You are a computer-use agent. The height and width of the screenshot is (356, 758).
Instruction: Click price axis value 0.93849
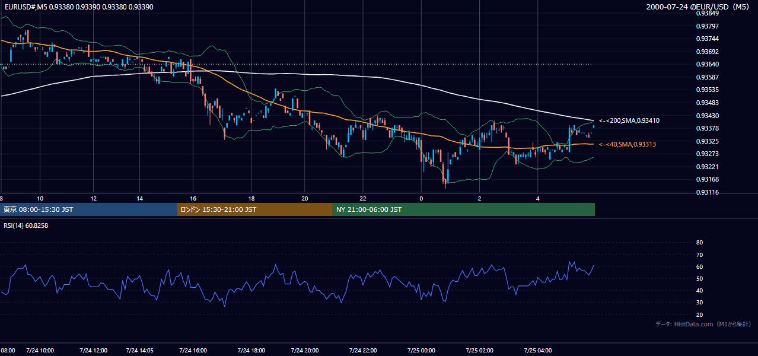pos(708,13)
